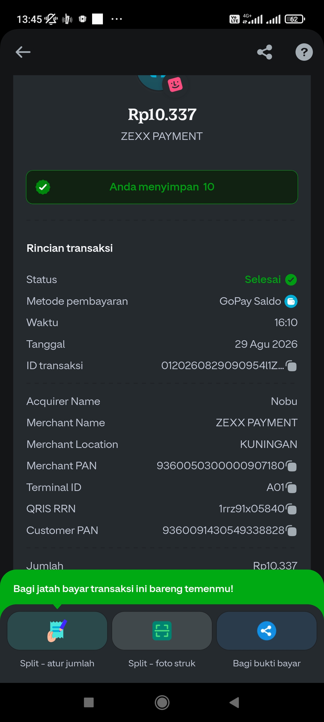
Task: Tap the truncated transaction ID text
Action: (x=222, y=366)
